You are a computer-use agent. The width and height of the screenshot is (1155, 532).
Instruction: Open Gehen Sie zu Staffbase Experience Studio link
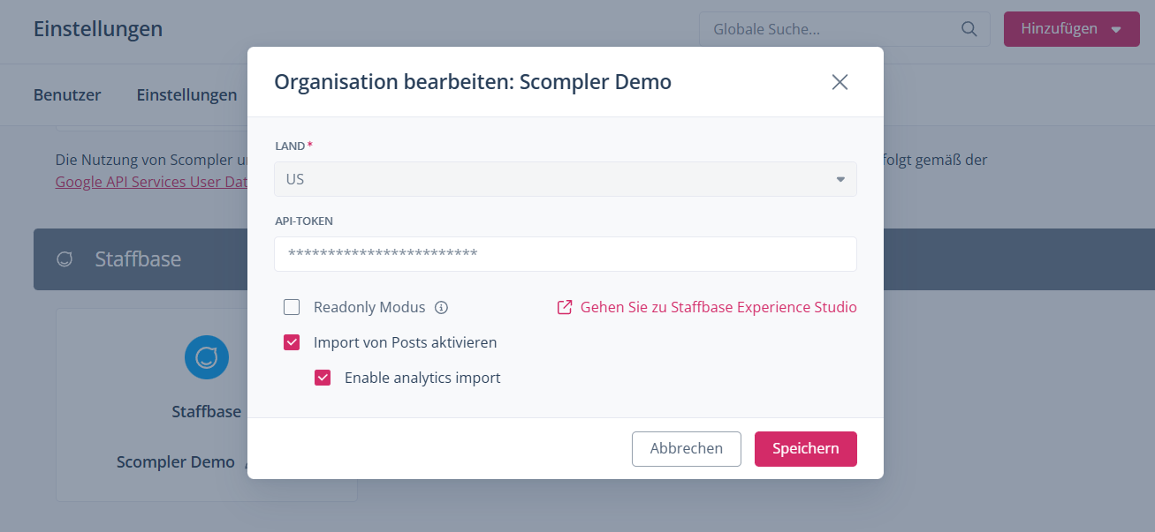click(x=718, y=308)
